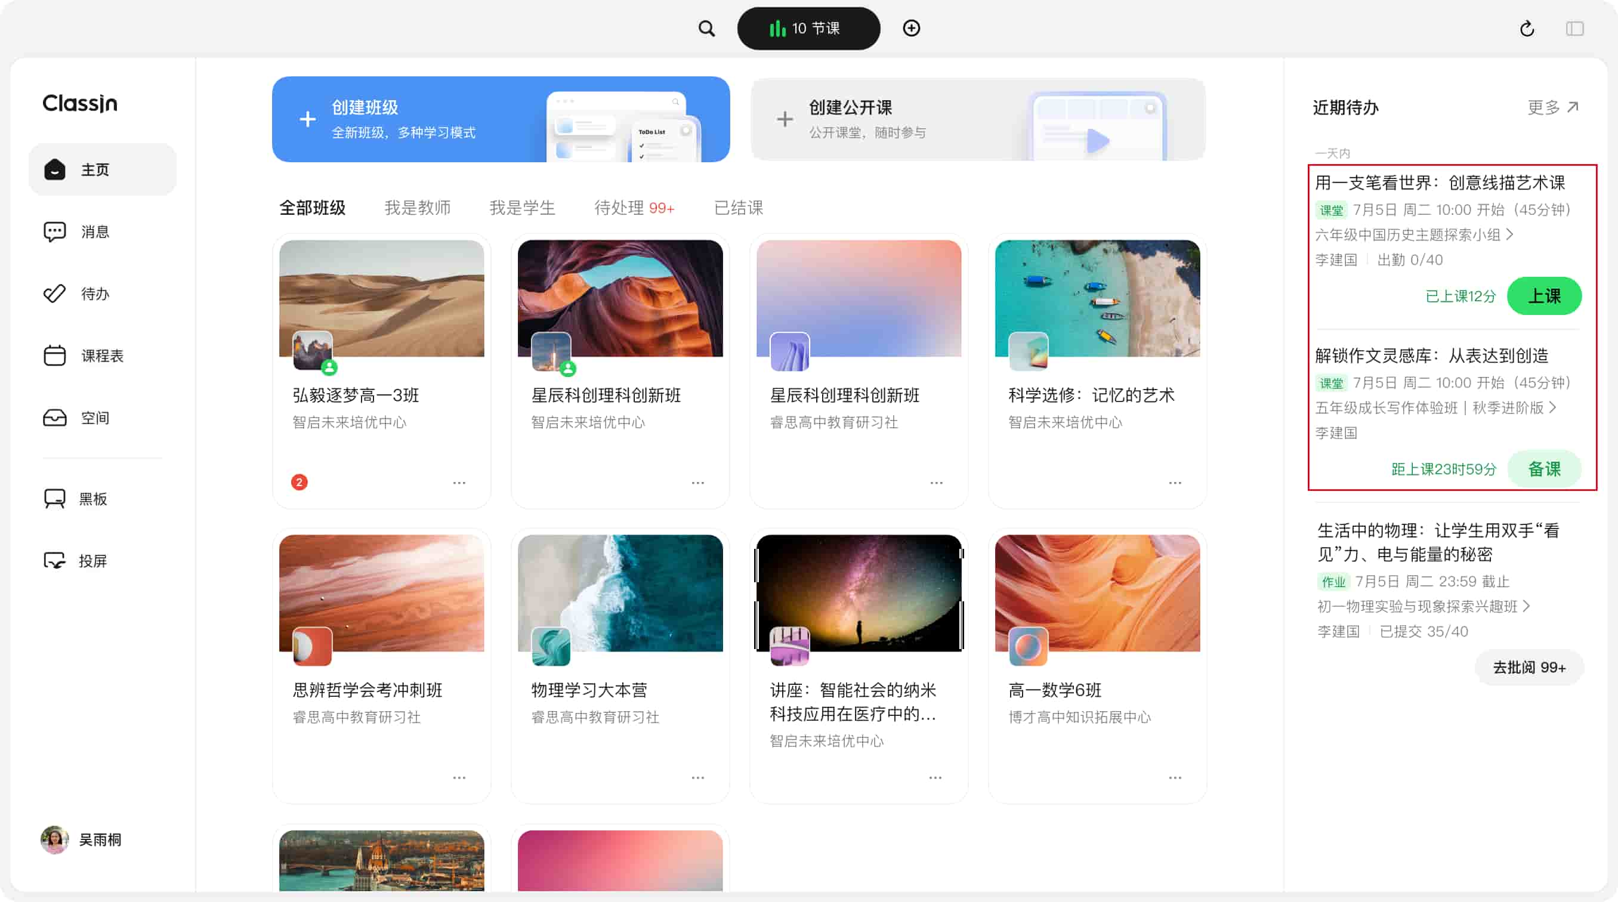Viewport: 1618px width, 902px height.
Task: Click the 10 节课 status pill
Action: 808,28
